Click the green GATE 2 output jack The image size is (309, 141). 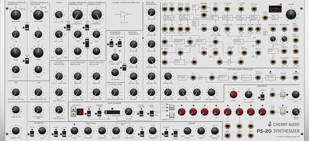click(239, 136)
